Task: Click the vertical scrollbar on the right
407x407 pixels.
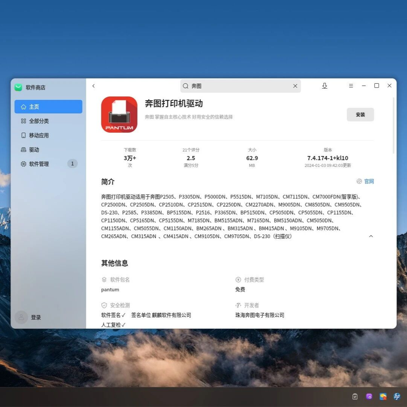Action: coord(394,125)
